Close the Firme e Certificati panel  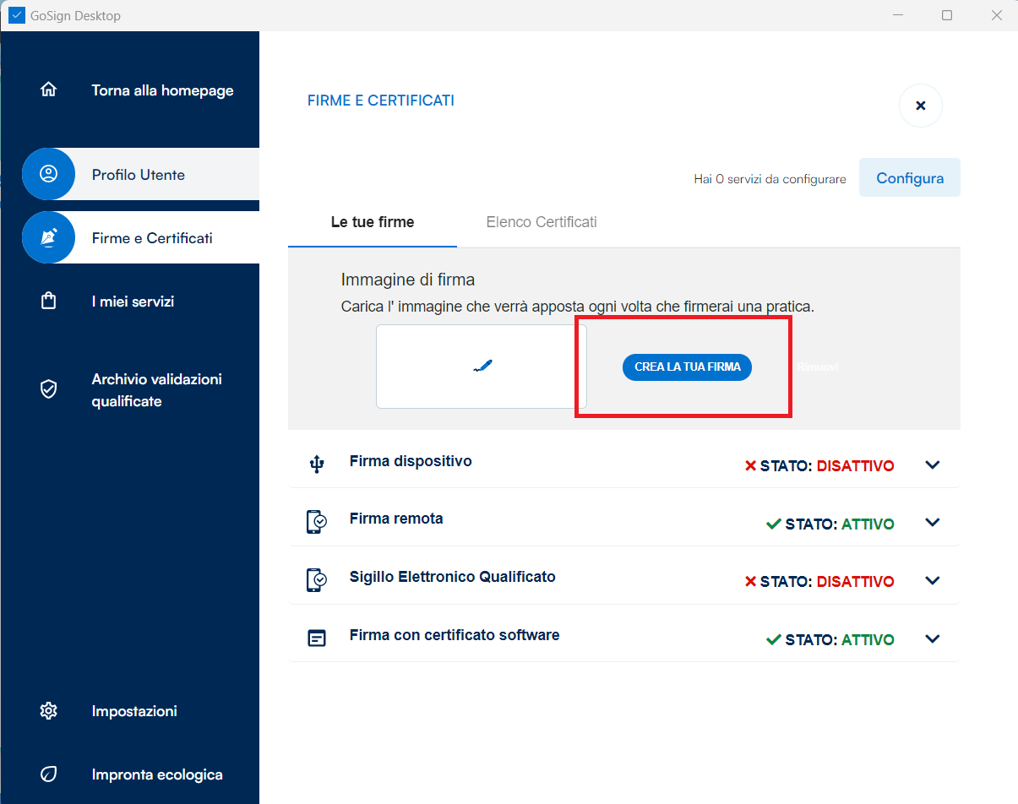click(x=920, y=106)
